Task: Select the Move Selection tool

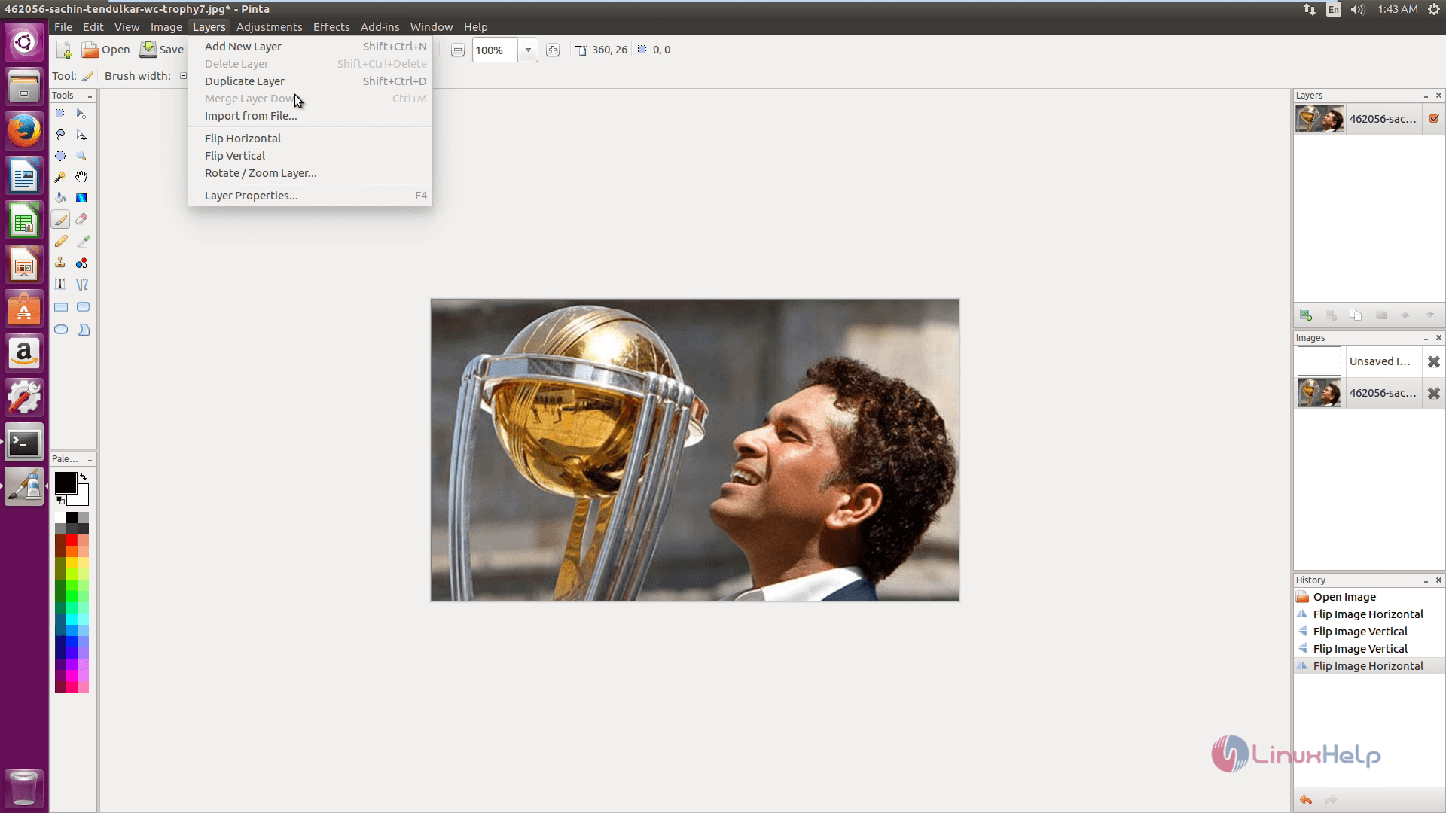Action: point(81,135)
